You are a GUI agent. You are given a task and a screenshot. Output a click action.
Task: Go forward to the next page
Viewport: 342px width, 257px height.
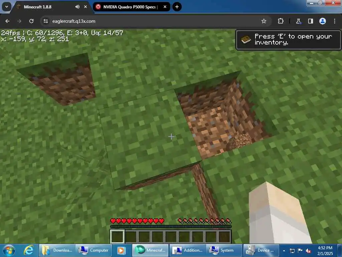click(x=19, y=21)
